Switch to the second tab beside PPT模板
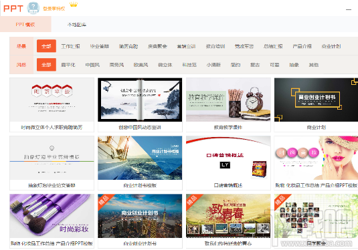Screen dimensions: 358x250 coord(77,25)
